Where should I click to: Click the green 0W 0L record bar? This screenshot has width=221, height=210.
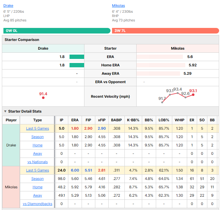pos(57,31)
